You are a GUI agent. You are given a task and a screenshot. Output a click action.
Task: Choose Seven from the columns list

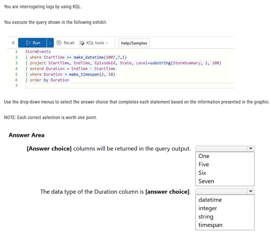206,181
